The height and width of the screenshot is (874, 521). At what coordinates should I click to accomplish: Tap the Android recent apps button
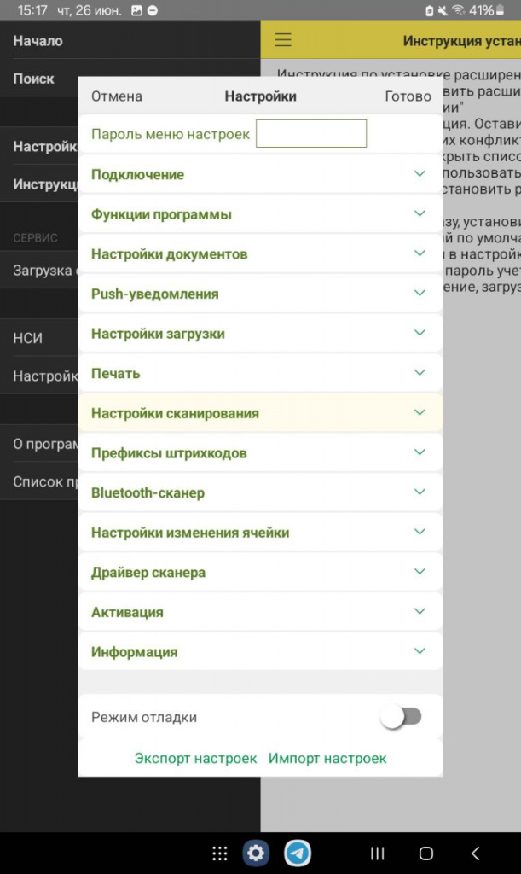pos(378,853)
